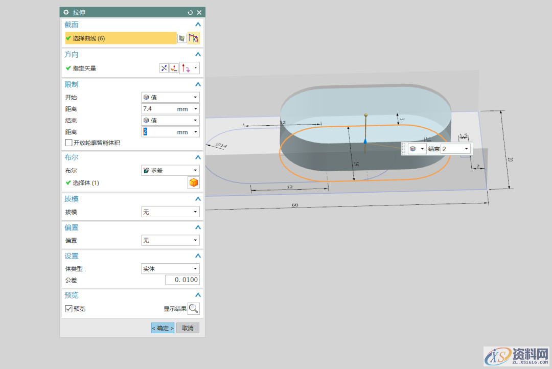
Task: Click the 确定 button
Action: [x=163, y=328]
